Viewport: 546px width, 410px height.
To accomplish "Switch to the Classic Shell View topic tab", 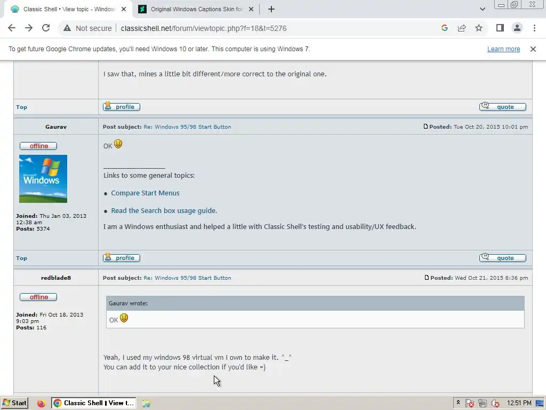I will [68, 10].
